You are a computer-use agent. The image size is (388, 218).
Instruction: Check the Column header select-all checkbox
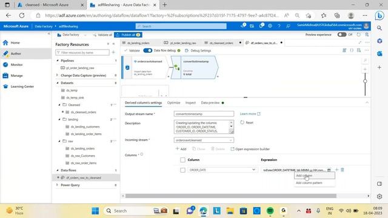[182, 160]
